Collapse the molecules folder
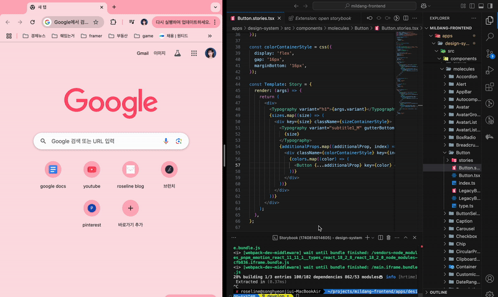The height and width of the screenshot is (297, 498). pos(442,69)
